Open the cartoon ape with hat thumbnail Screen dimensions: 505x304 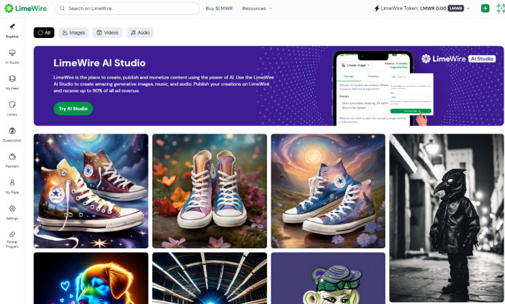coord(328,278)
